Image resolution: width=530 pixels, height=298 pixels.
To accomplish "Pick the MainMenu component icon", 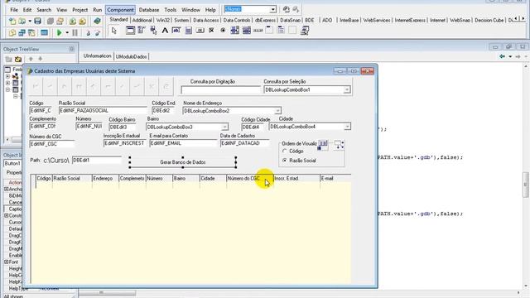I will [142, 31].
